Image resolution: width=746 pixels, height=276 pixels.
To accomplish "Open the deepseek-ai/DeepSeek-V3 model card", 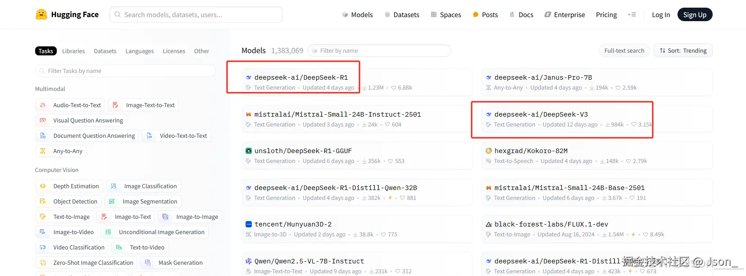I will click(597, 119).
